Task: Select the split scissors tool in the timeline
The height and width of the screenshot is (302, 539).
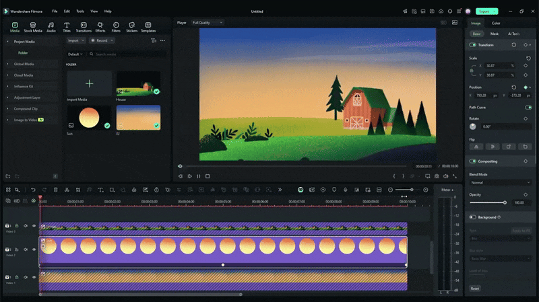Action: [x=67, y=190]
